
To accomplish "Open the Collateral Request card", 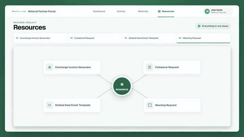I will (x=172, y=67).
